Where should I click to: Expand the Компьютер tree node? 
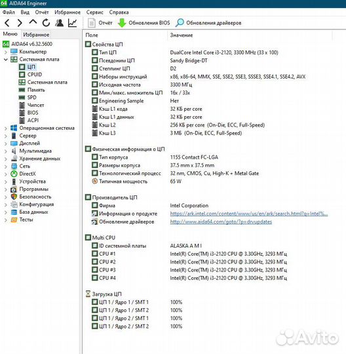pyautogui.click(x=6, y=52)
